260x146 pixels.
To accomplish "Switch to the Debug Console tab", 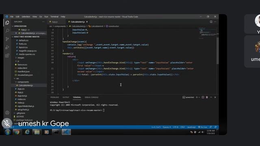I will point(91,97).
